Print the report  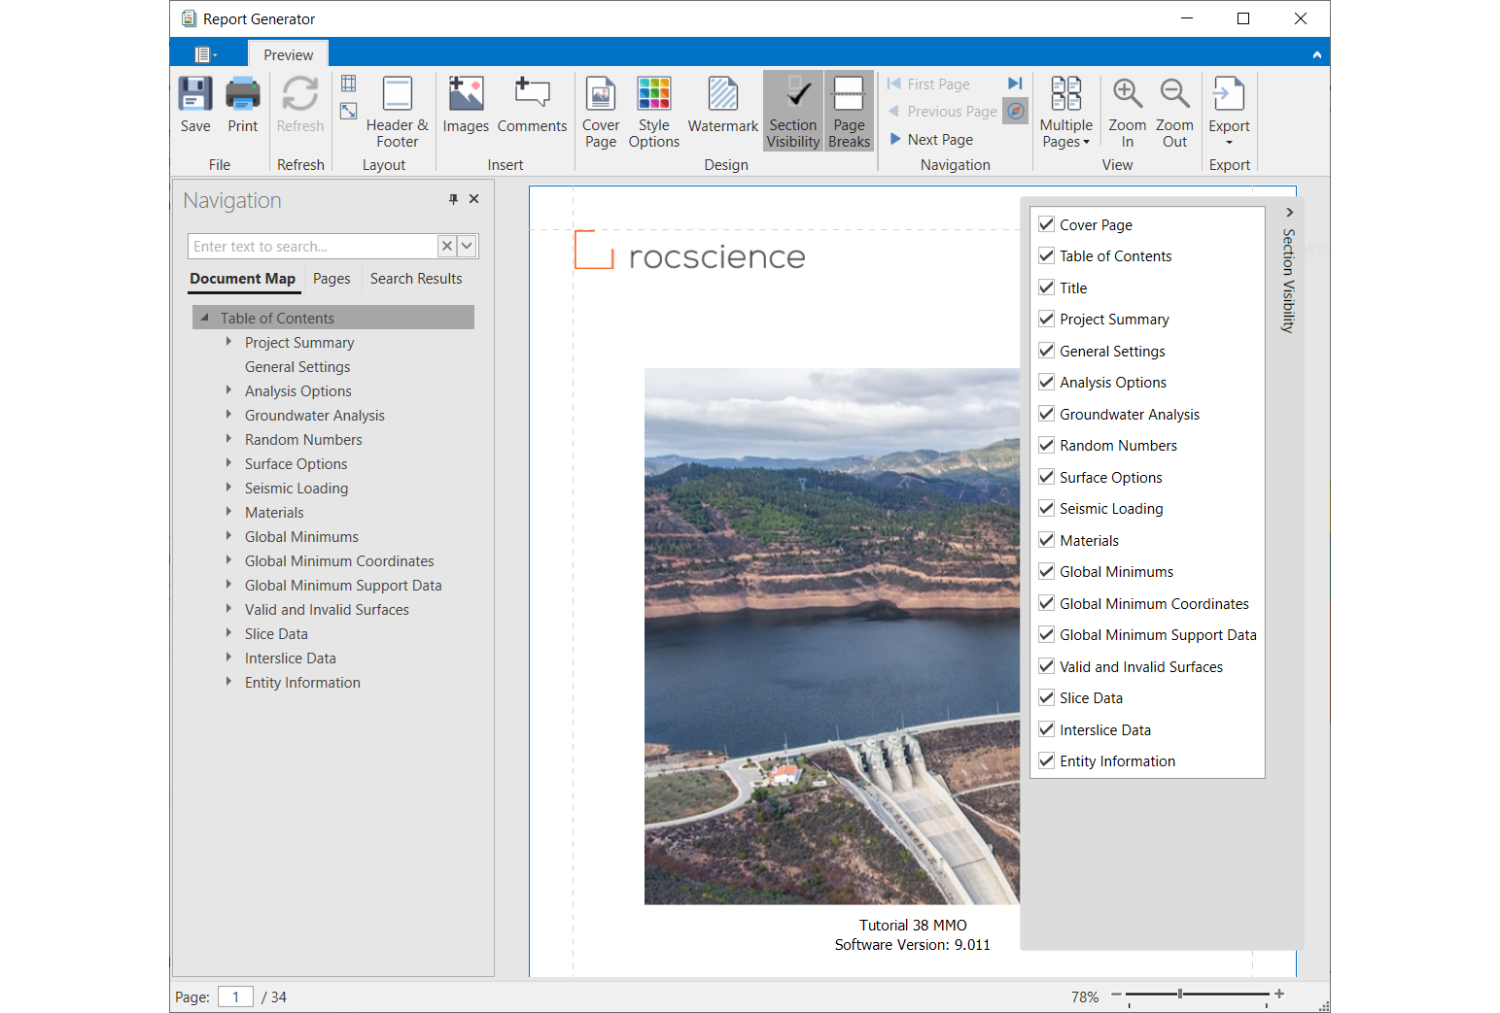click(242, 106)
